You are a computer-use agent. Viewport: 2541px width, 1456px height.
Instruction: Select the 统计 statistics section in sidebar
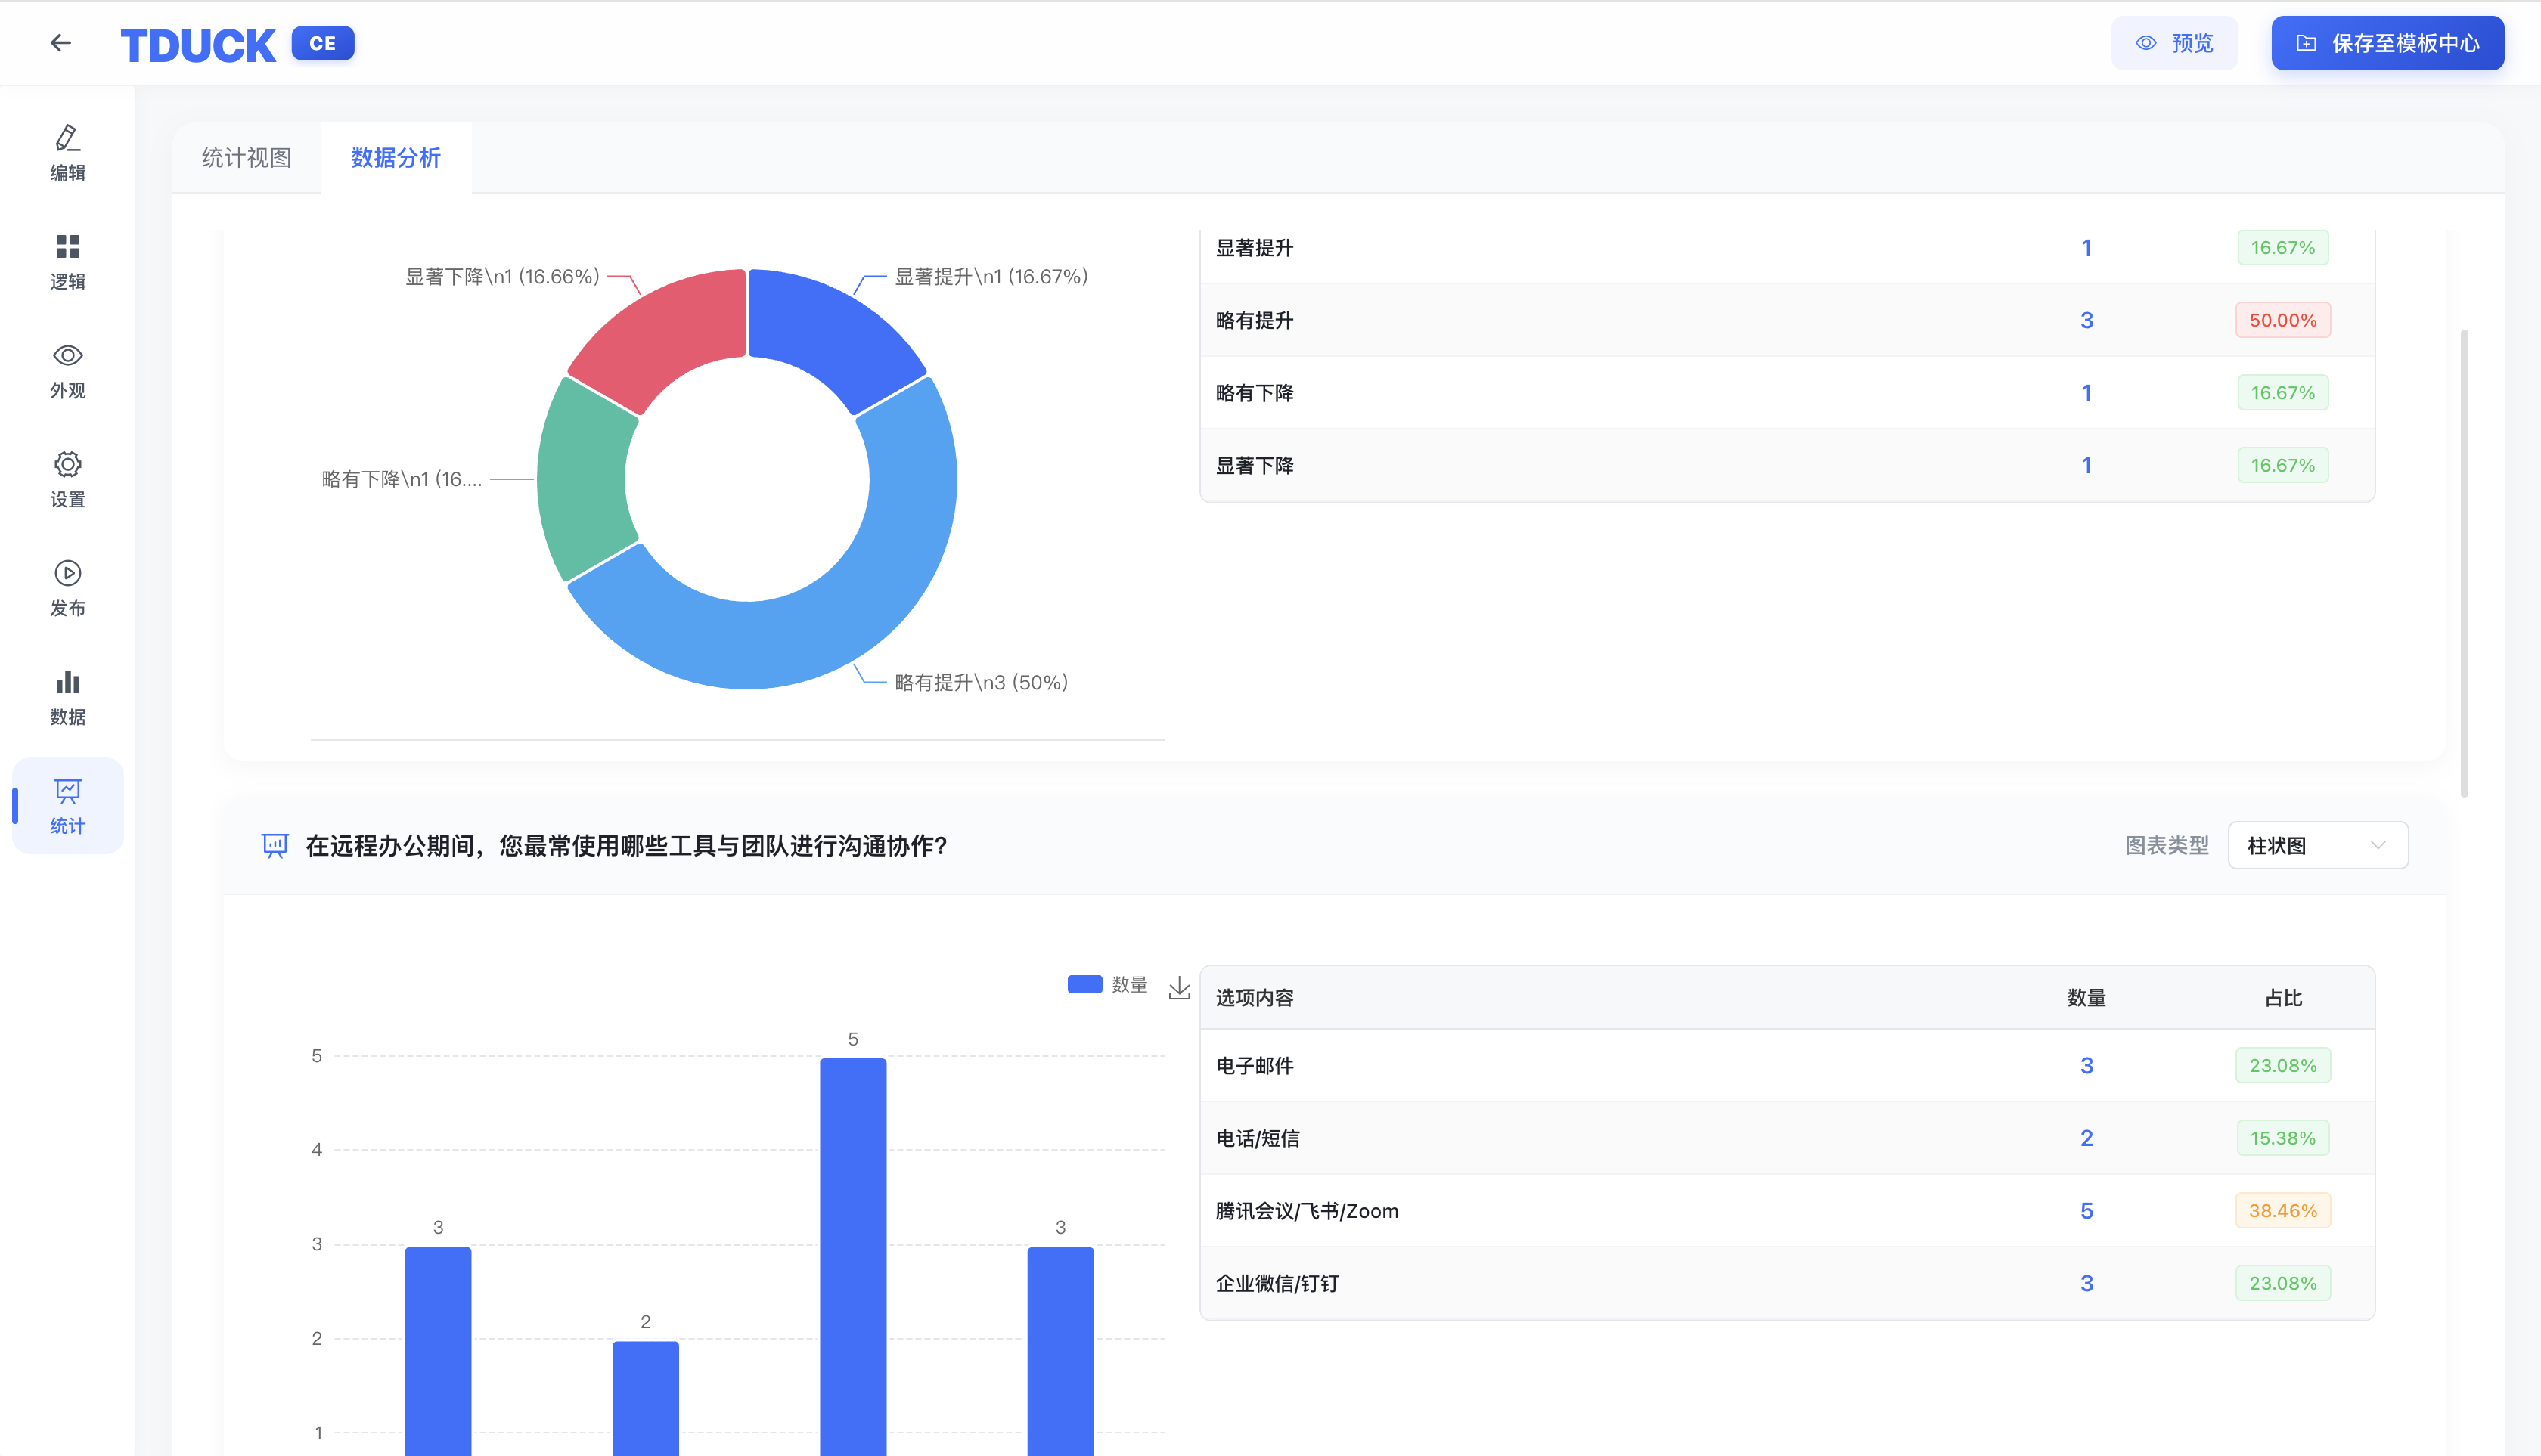(68, 806)
